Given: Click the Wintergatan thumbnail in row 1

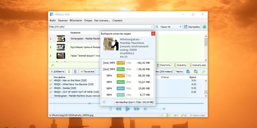Looking at the screenshot, I should [x=61, y=39].
